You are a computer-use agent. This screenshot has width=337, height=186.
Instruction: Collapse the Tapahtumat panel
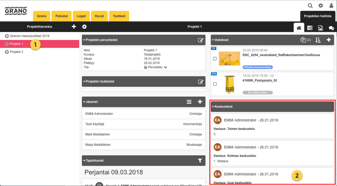85,161
